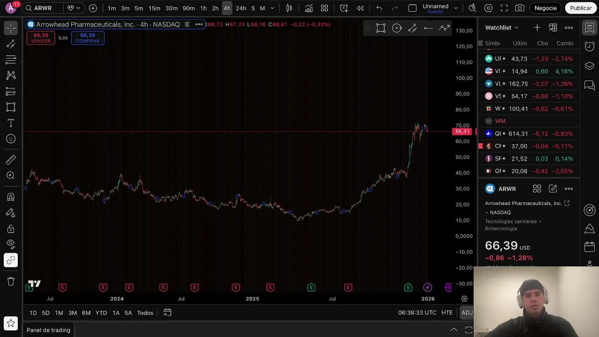
Task: Click the Publicar button
Action: coord(581,8)
